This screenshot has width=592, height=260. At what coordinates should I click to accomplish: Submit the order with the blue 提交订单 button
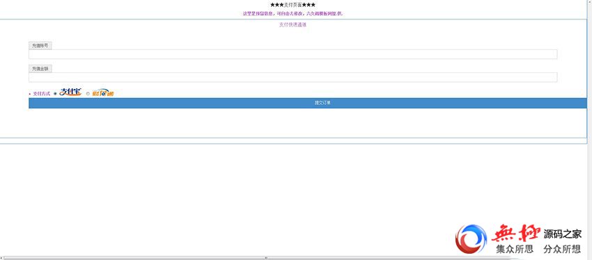point(308,104)
